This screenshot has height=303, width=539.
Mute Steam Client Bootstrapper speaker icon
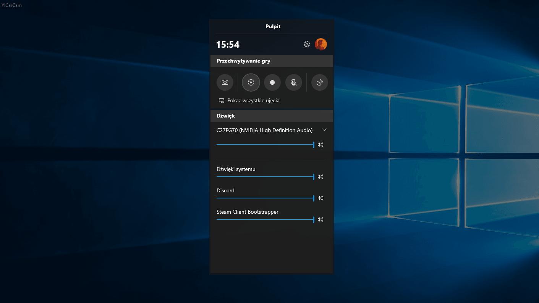[x=320, y=219]
